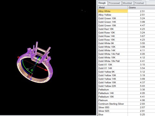Select Gold White 18K row
The width and height of the screenshot is (155, 116).
[126, 57]
